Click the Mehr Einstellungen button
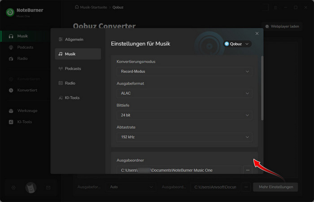This screenshot has width=314, height=202. click(275, 187)
